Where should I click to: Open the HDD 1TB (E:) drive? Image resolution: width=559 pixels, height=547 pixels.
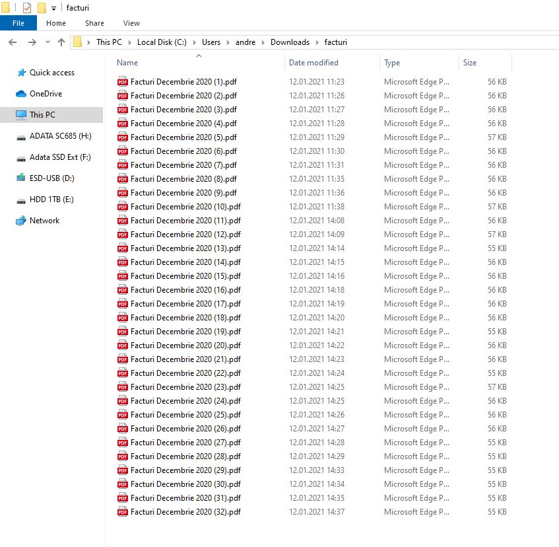[21, 200]
